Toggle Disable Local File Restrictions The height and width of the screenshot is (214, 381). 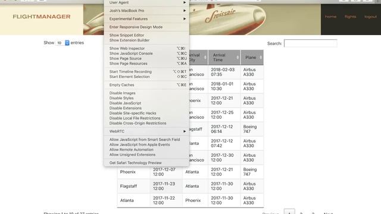146,118
